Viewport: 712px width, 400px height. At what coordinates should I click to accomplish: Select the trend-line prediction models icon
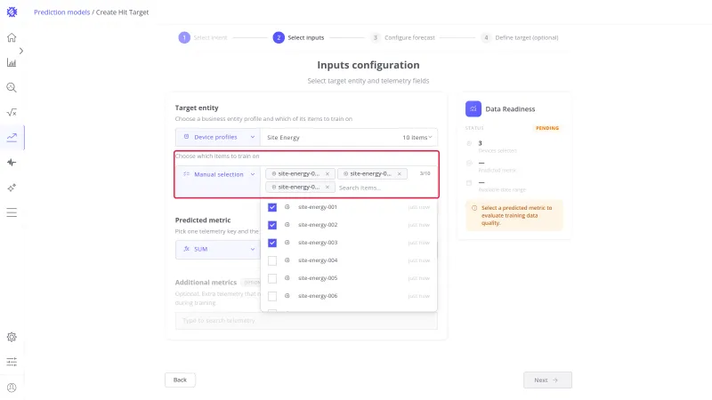(12, 138)
